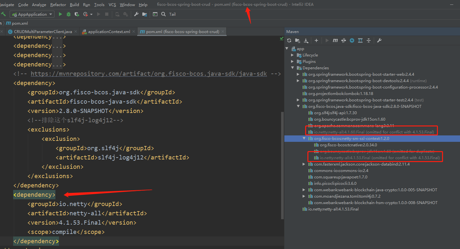460x249 pixels.
Task: Open the VCS menu
Action: coord(112,4)
